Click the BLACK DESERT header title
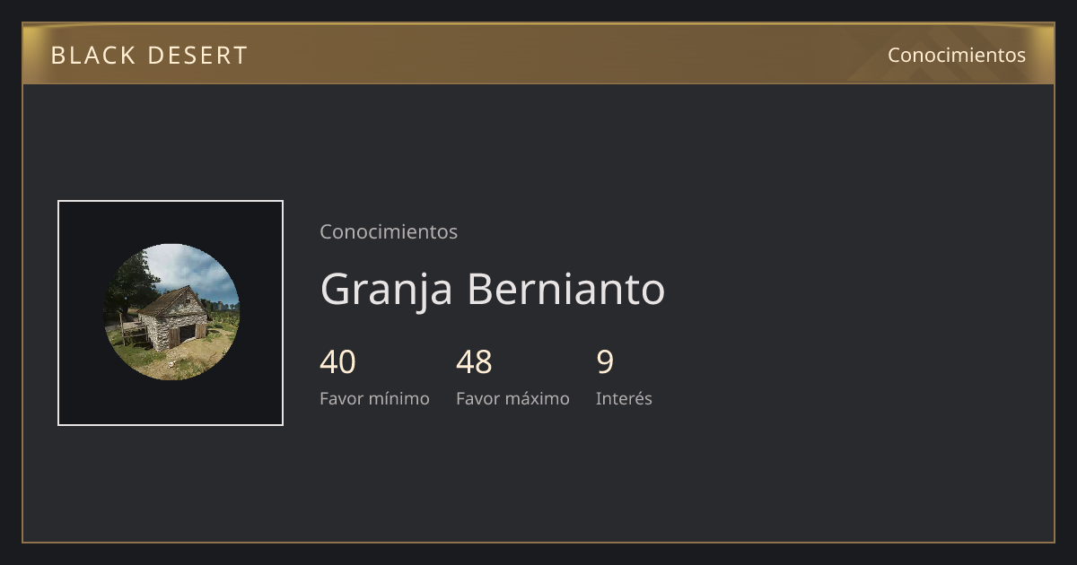Screen dimensions: 1077x565 (149, 56)
